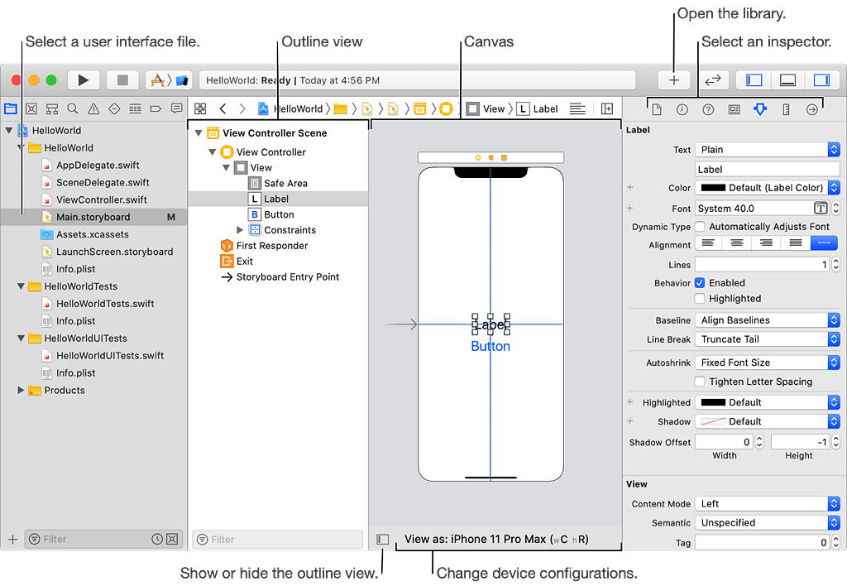Toggle the debug area panel
The image size is (847, 586).
(x=787, y=80)
